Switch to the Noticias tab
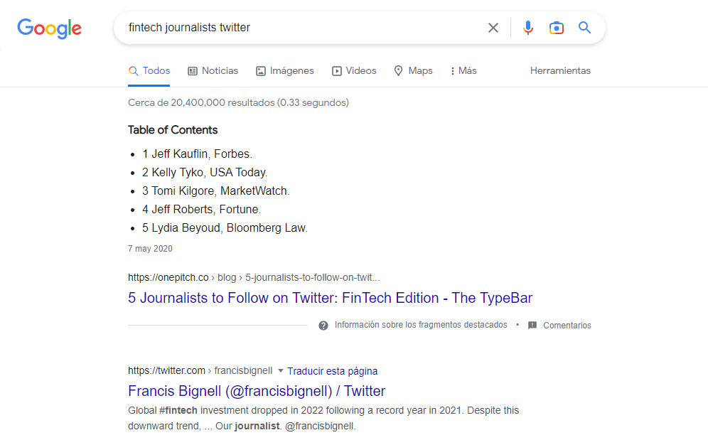 click(x=213, y=70)
